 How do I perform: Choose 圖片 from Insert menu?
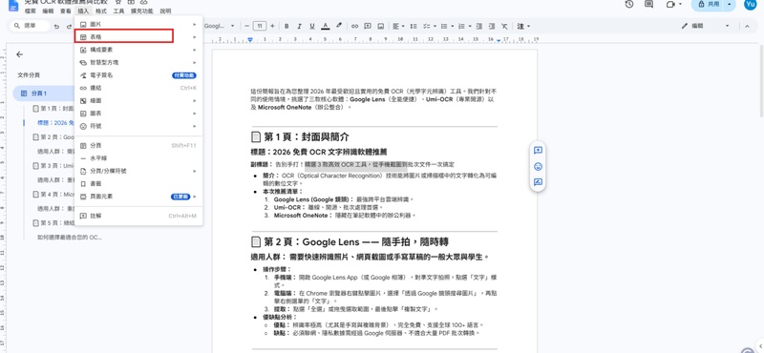138,24
